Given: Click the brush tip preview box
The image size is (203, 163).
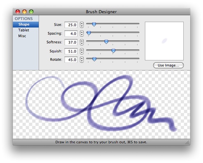Looking at the screenshot, I should pyautogui.click(x=164, y=41).
